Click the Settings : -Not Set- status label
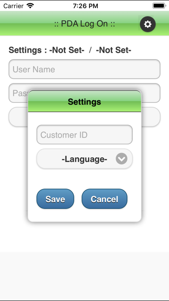 click(x=47, y=50)
